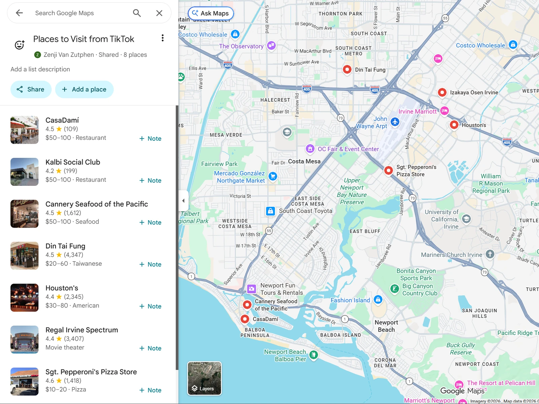Click the William R Mason Regional Park label
539x404 pixels.
pos(491,183)
